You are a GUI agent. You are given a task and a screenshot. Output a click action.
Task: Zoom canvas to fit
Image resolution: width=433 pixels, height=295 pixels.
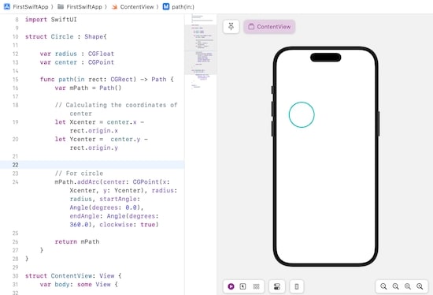[408, 286]
